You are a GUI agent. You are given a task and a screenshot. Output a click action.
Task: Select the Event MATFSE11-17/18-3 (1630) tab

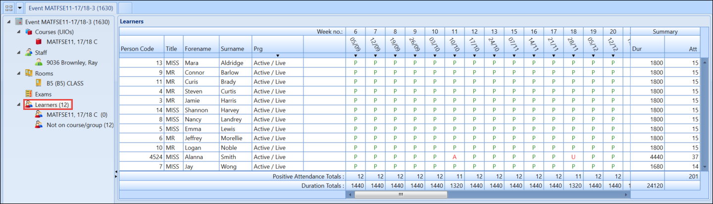click(x=71, y=8)
